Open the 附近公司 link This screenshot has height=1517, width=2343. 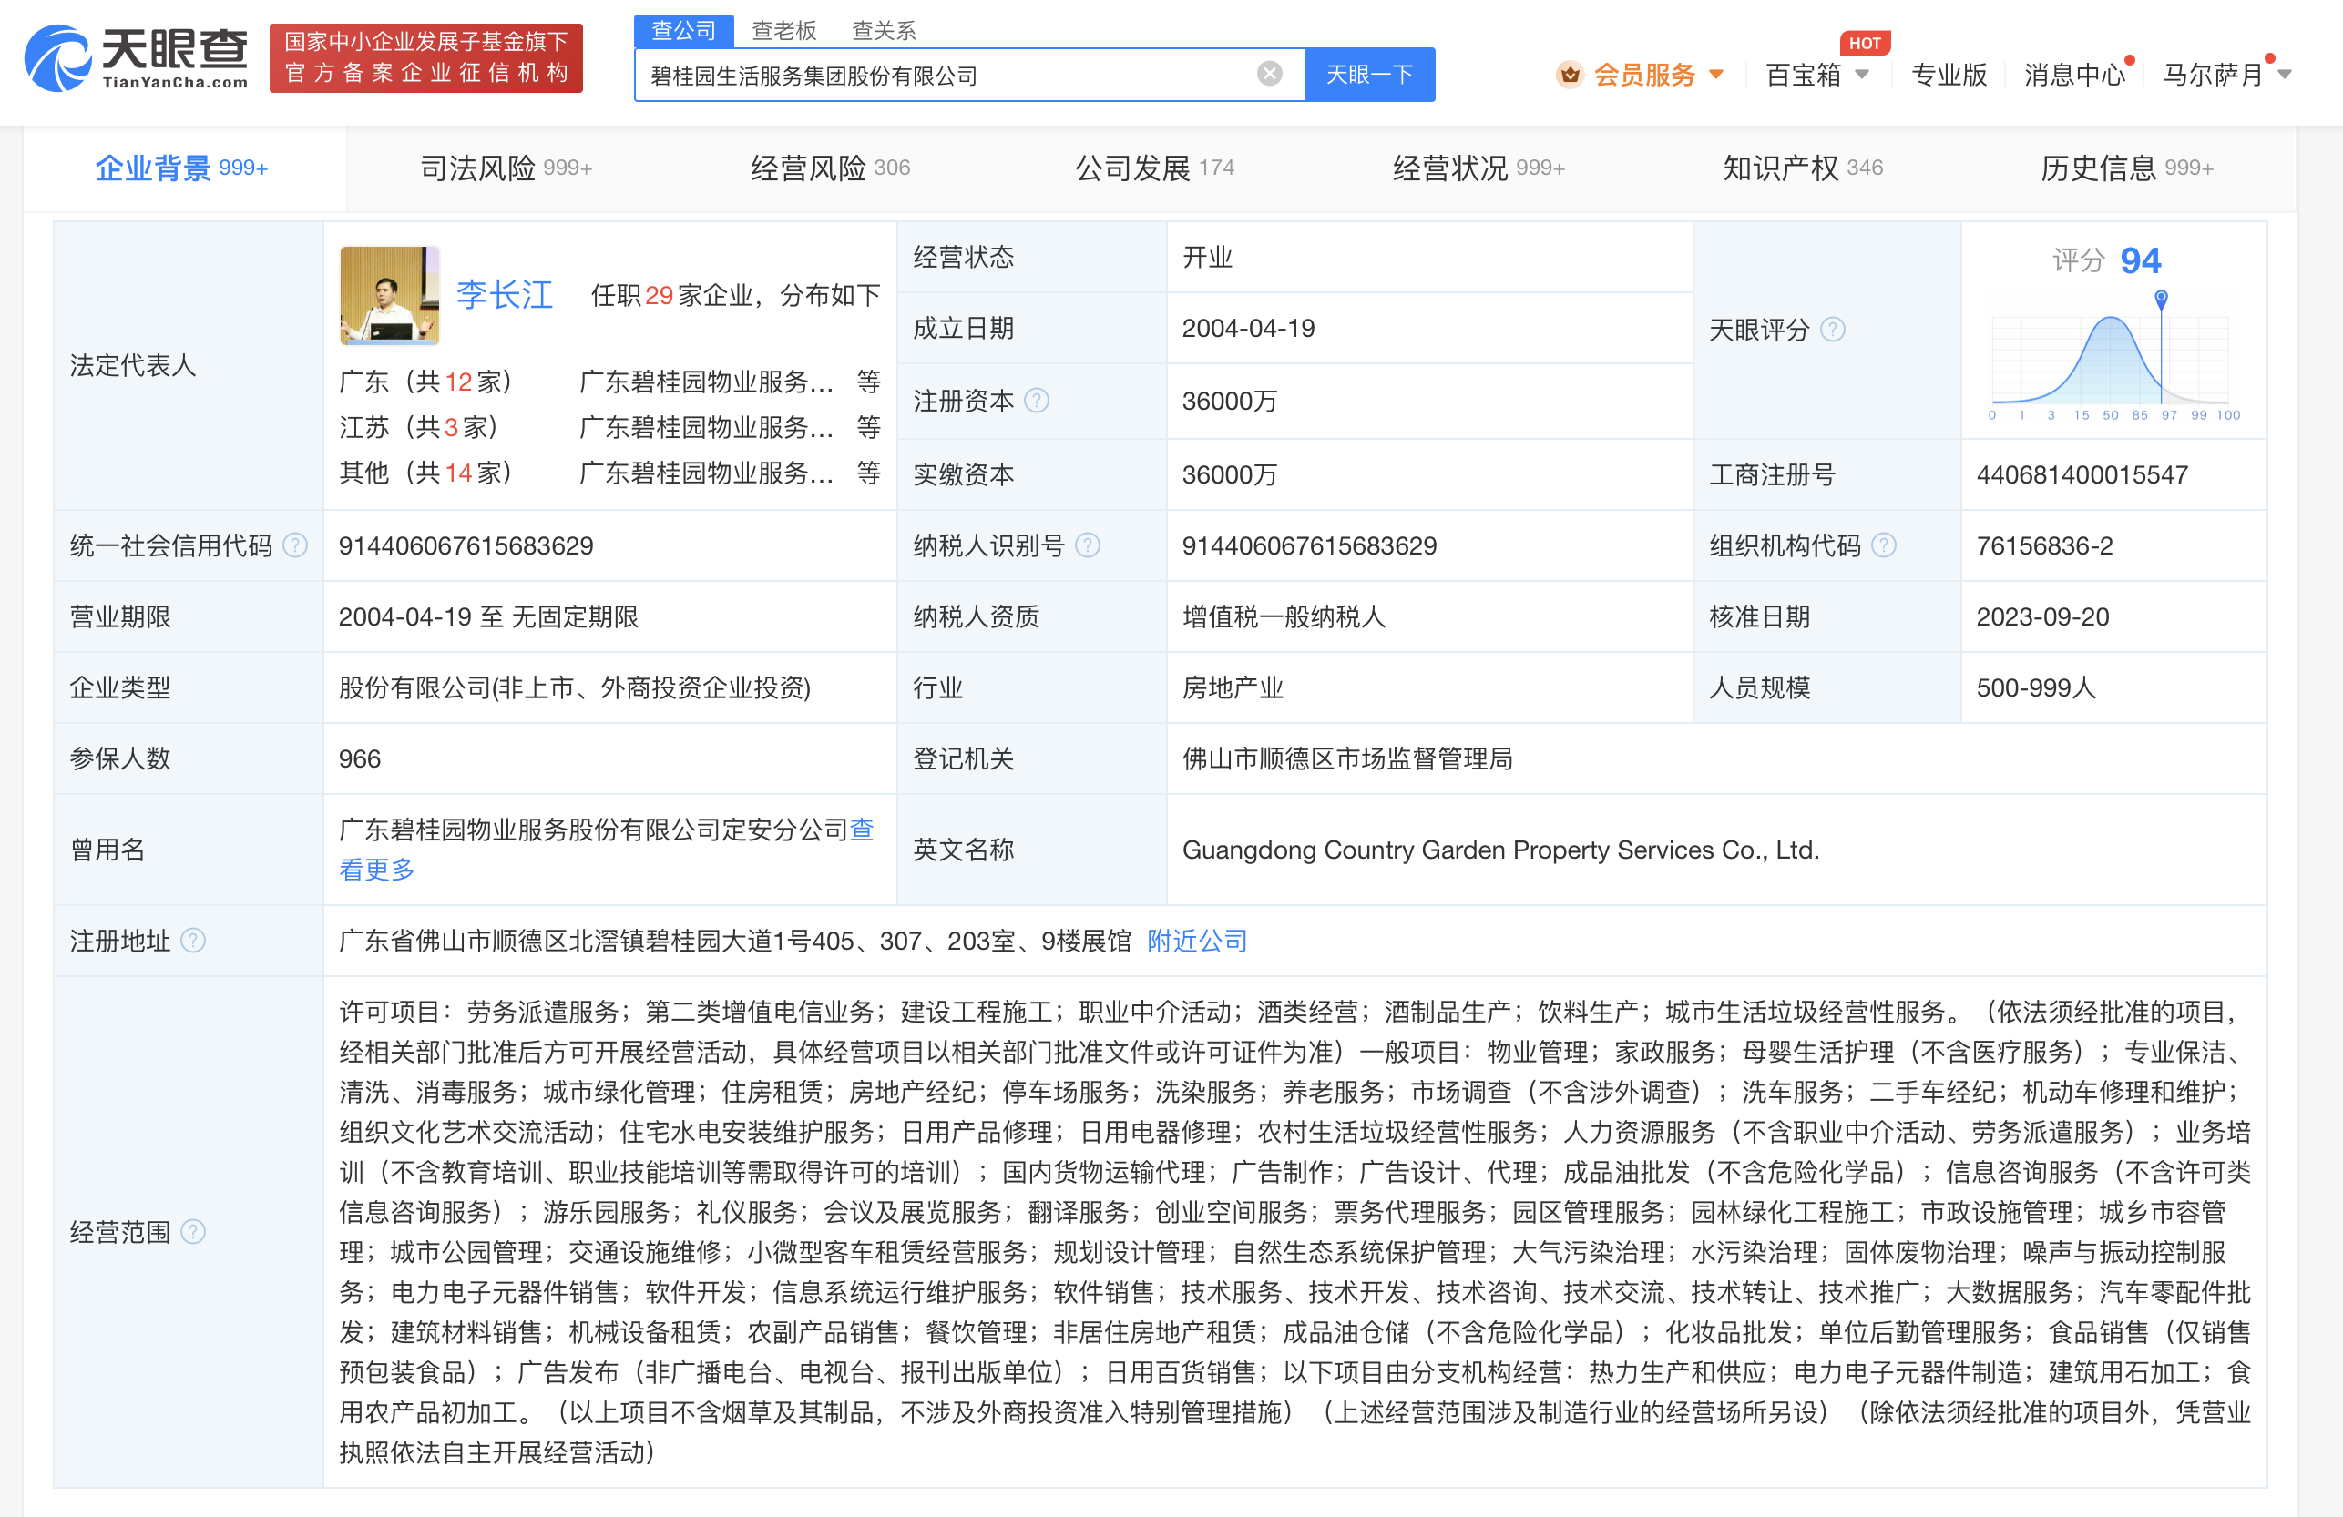coord(1197,942)
